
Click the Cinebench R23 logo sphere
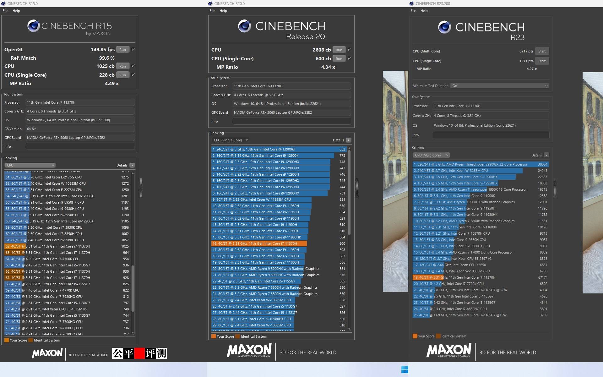pyautogui.click(x=444, y=27)
